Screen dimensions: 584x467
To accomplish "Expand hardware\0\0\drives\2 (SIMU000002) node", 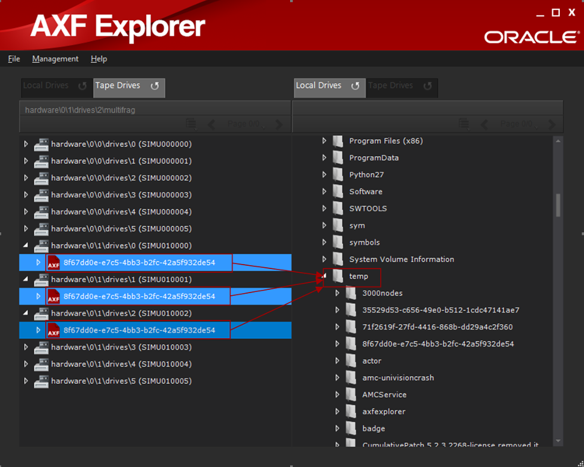I will 26,178.
